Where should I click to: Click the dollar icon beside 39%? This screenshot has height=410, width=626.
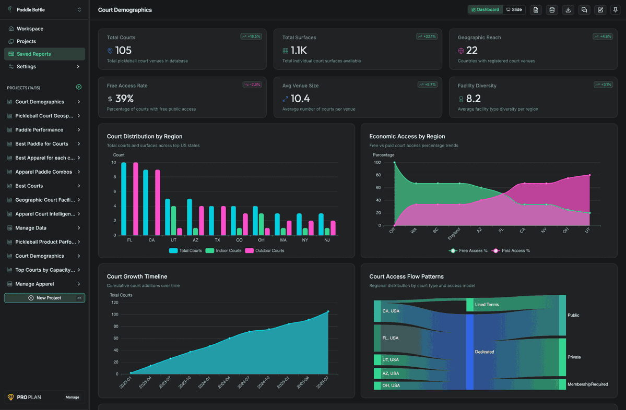click(110, 99)
